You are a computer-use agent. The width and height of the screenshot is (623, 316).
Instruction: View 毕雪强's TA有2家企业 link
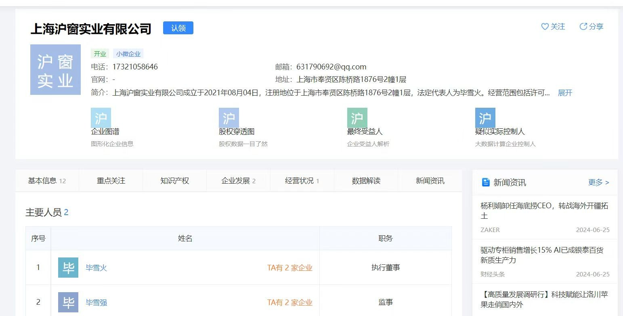pyautogui.click(x=289, y=302)
